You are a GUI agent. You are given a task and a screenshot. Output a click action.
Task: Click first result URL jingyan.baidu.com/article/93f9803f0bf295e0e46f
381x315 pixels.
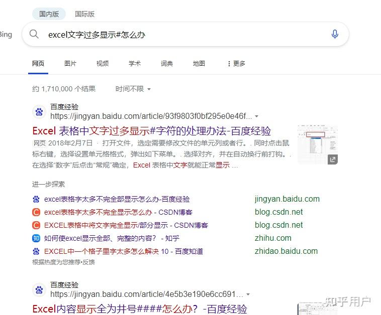click(x=151, y=116)
